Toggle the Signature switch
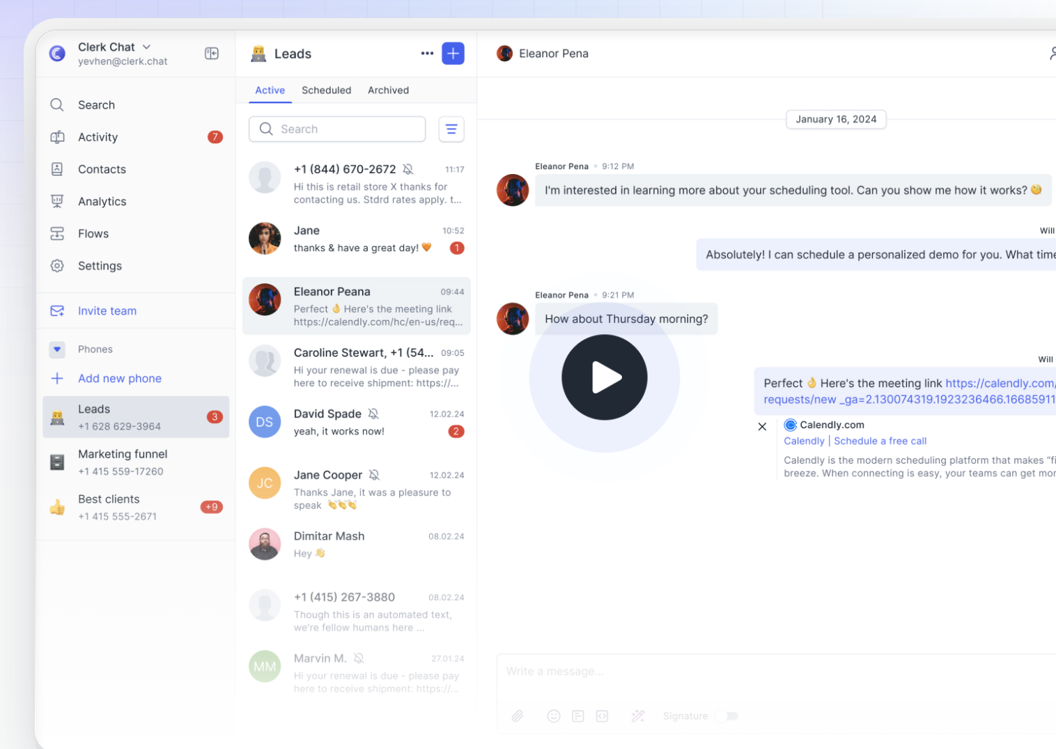1056x749 pixels. coord(727,716)
